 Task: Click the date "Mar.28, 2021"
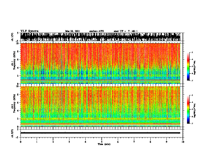point(73,31)
